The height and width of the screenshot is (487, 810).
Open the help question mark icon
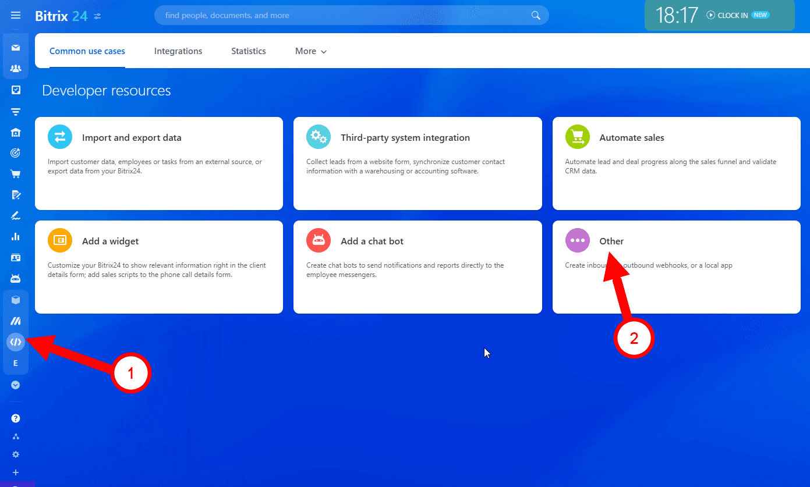(x=16, y=418)
